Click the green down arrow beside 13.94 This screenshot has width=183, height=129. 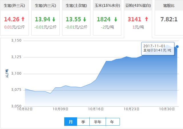(x=54, y=19)
